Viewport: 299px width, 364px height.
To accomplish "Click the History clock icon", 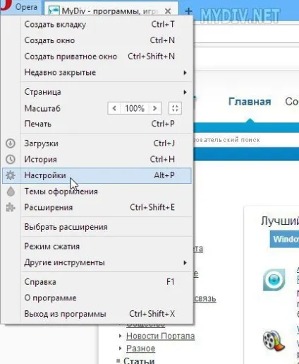I will pyautogui.click(x=11, y=159).
